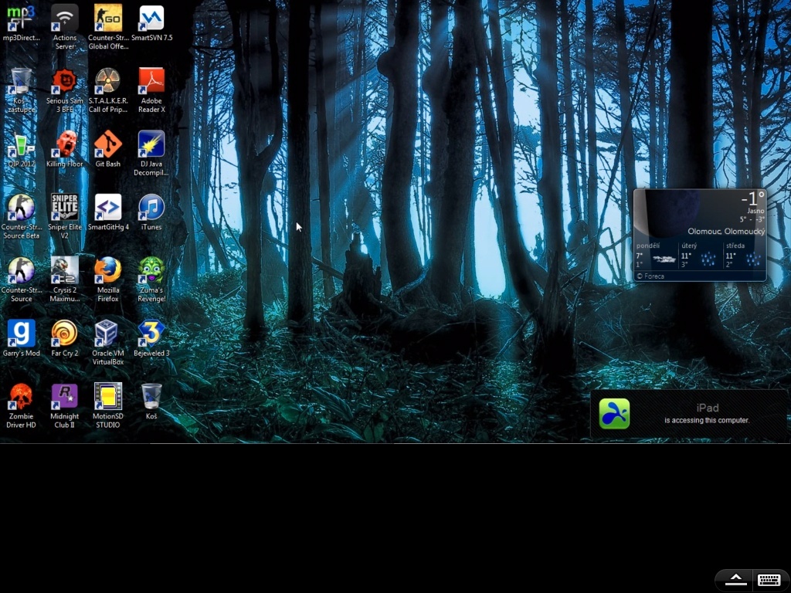The image size is (791, 593).
Task: Open mp3DirectCut
Action: click(x=21, y=17)
